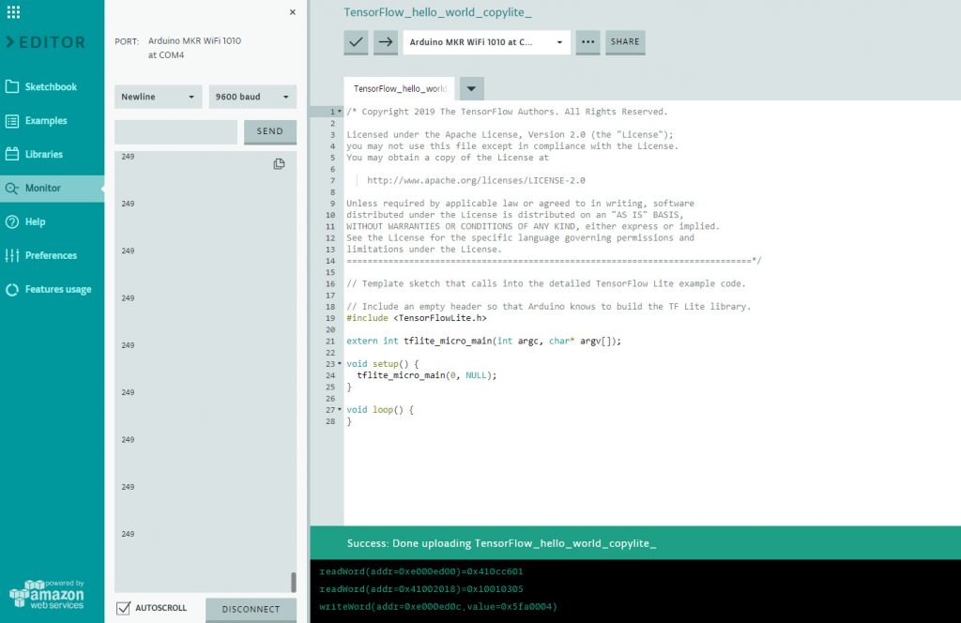Image resolution: width=961 pixels, height=623 pixels.
Task: Open the apps grid icon top left
Action: point(13,12)
